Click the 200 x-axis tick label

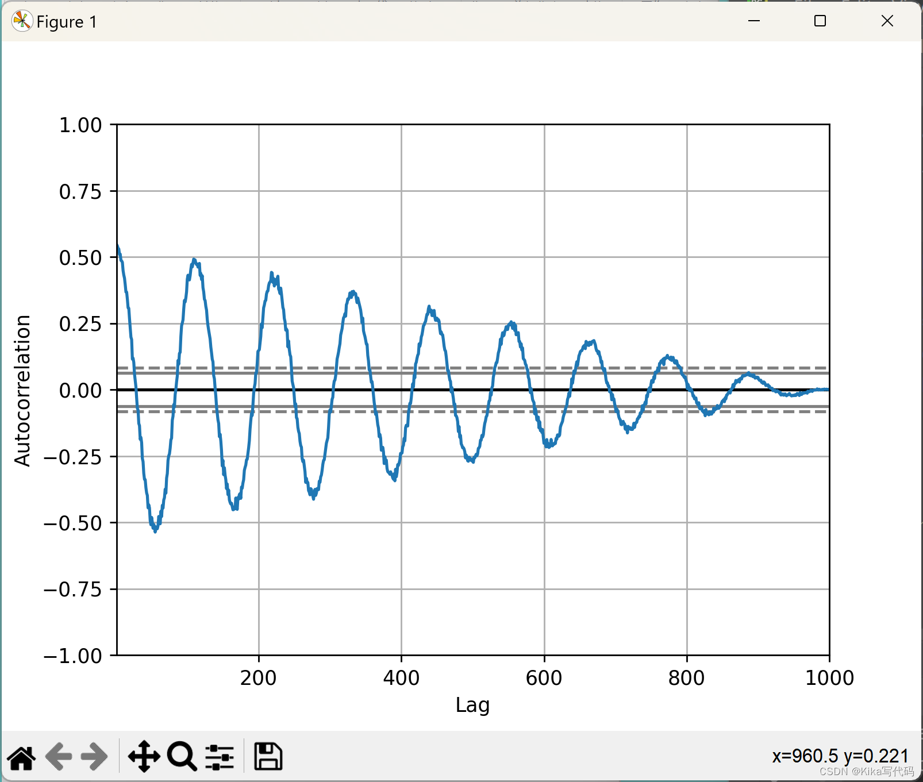click(x=259, y=678)
